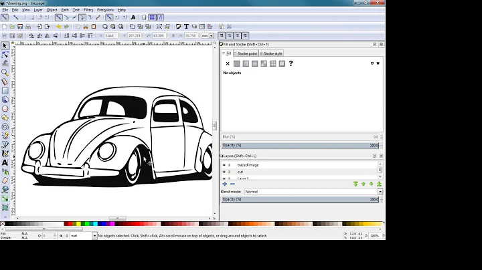Screen dimensions: 482x270
Task: Iconify the Fill and Stroke panel
Action: (374, 45)
